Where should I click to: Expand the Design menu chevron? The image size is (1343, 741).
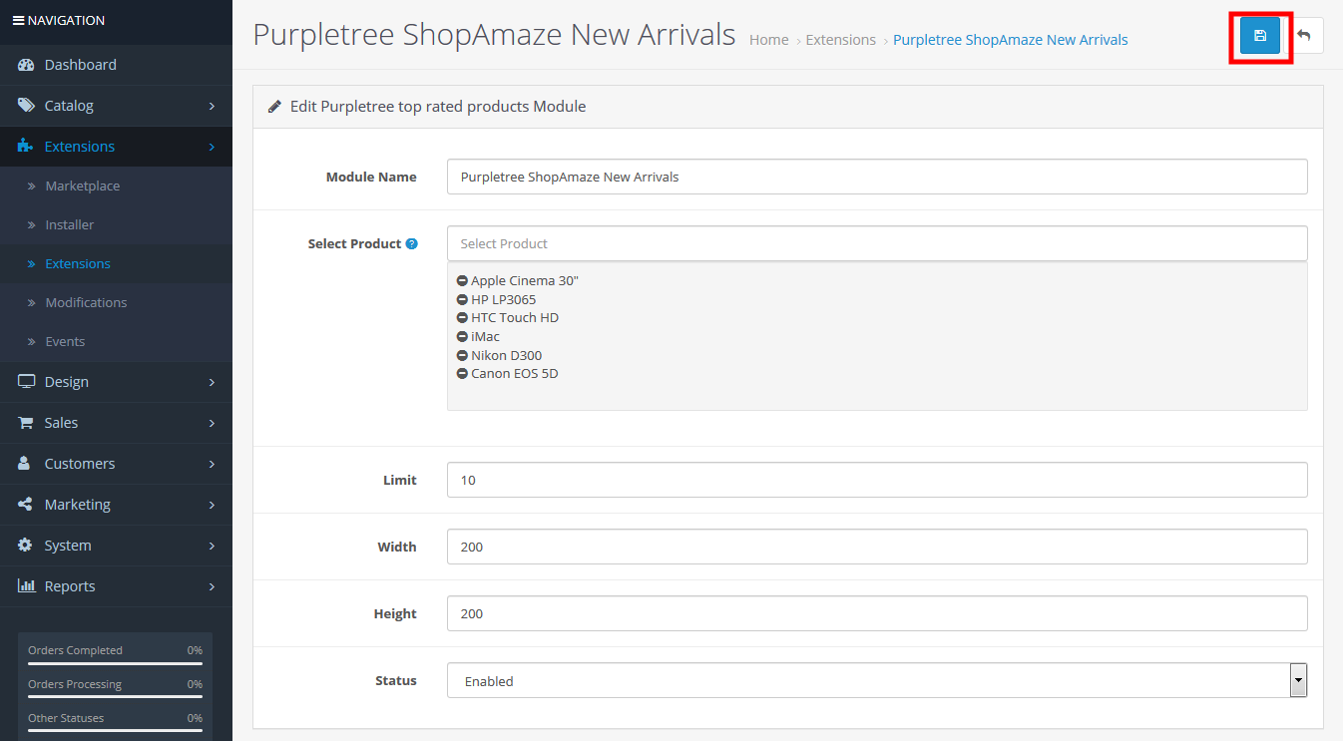(x=212, y=382)
